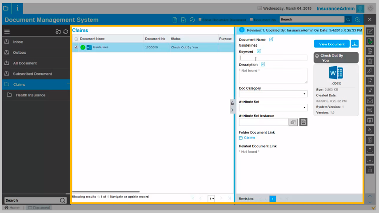Select the Claims folder in sidebar
This screenshot has width=379, height=213.
pyautogui.click(x=36, y=84)
